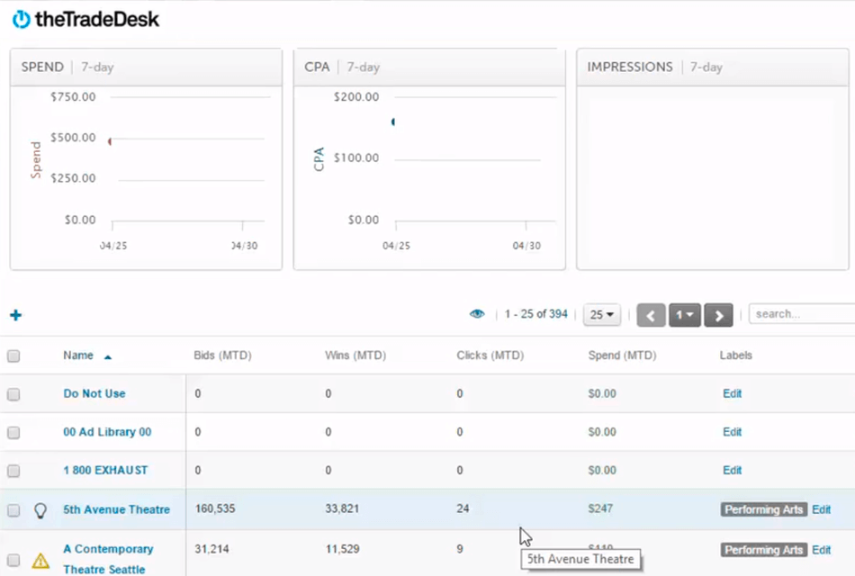855x576 pixels.
Task: Click the 31,214 bids value
Action: pyautogui.click(x=211, y=549)
